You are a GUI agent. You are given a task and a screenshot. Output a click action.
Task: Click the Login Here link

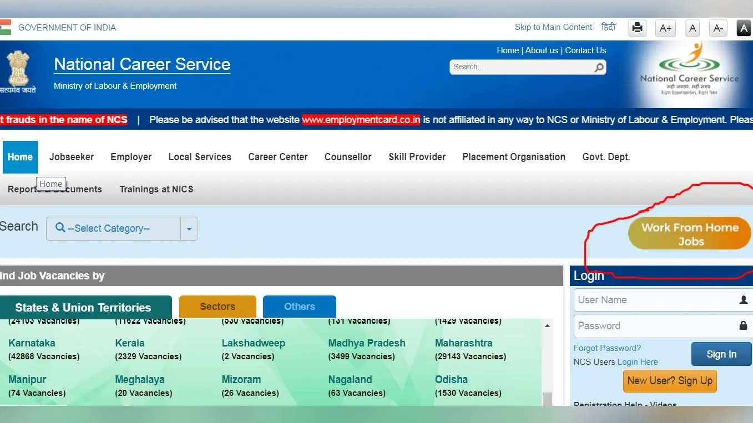[638, 362]
